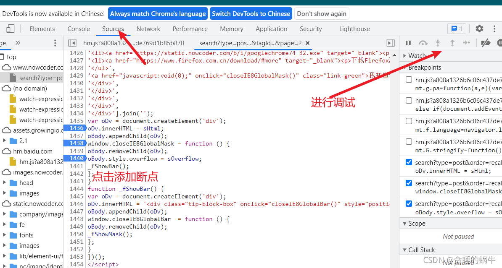The height and width of the screenshot is (268, 502).
Task: Open the Application tab
Action: pyautogui.click(x=272, y=29)
